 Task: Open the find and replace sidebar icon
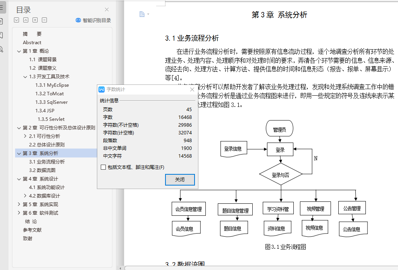(2, 49)
